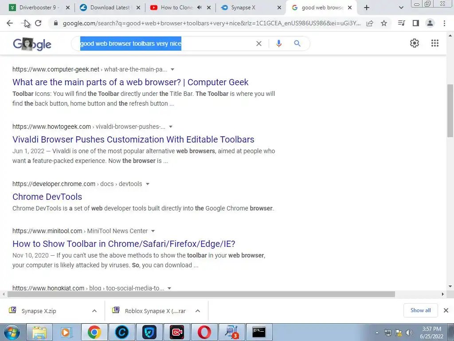
Task: Show hidden system tray icons
Action: coord(377,333)
